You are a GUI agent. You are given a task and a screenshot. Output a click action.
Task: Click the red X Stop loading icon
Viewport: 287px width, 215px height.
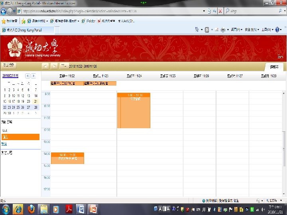coord(220,11)
